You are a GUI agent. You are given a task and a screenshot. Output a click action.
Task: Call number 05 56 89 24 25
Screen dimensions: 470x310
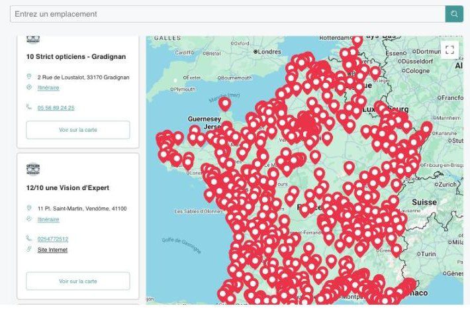pos(56,107)
